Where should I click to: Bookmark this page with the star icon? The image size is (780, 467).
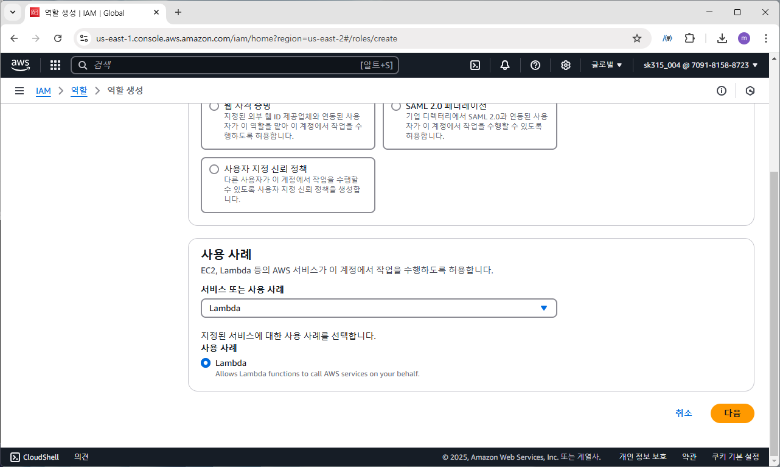click(637, 38)
